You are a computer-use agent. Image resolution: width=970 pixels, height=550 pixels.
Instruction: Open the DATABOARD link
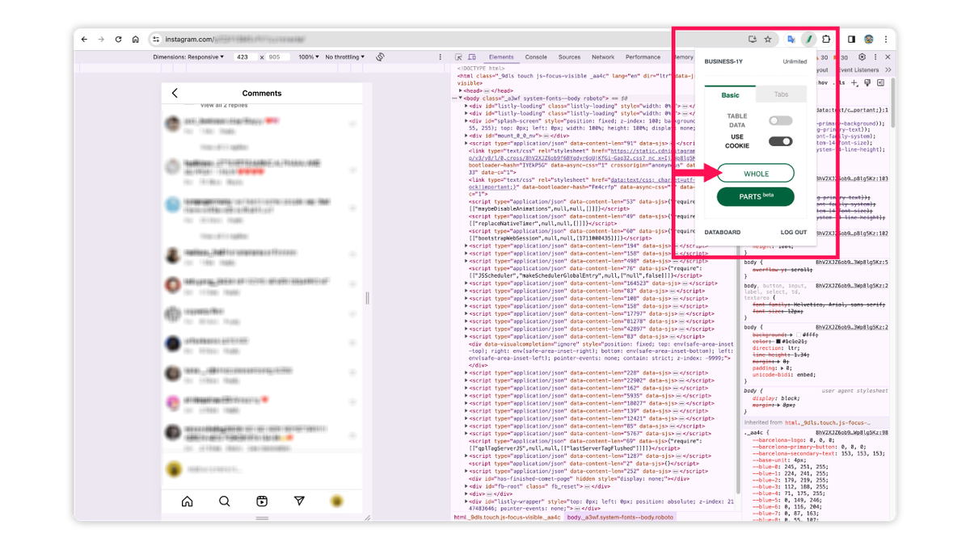722,233
